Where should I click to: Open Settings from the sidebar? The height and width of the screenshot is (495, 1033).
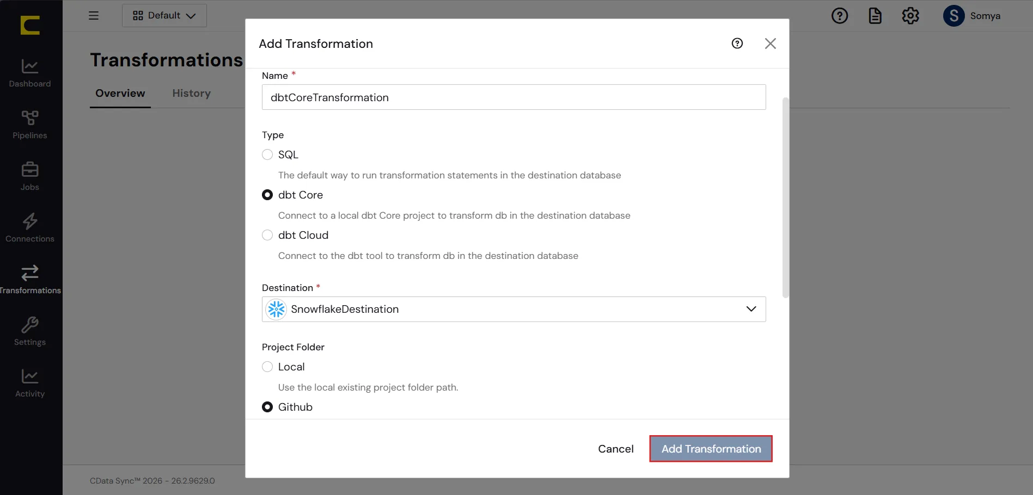(30, 332)
